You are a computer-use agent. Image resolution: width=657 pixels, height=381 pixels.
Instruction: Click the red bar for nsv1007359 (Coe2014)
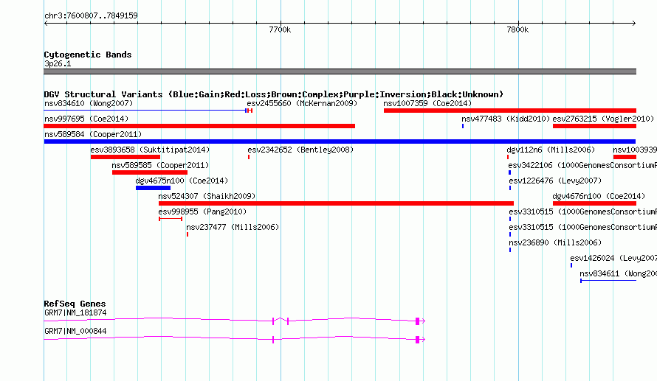point(510,111)
